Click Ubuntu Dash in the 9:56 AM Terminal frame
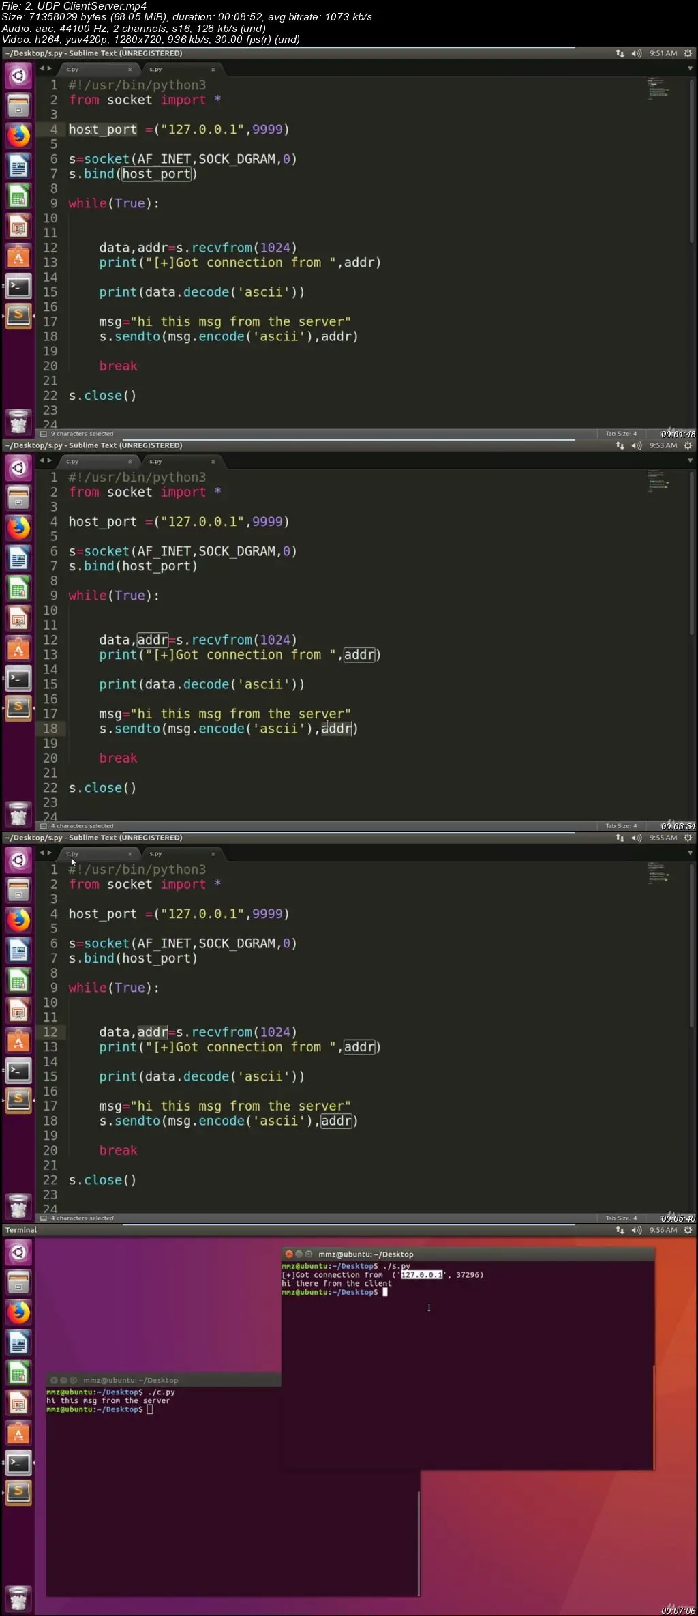Screen dimensions: 698x1616 tap(18, 1252)
